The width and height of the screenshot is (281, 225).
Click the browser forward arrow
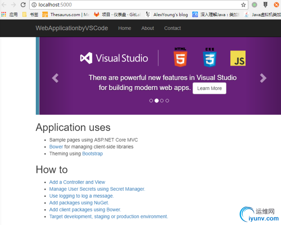coord(13,5)
